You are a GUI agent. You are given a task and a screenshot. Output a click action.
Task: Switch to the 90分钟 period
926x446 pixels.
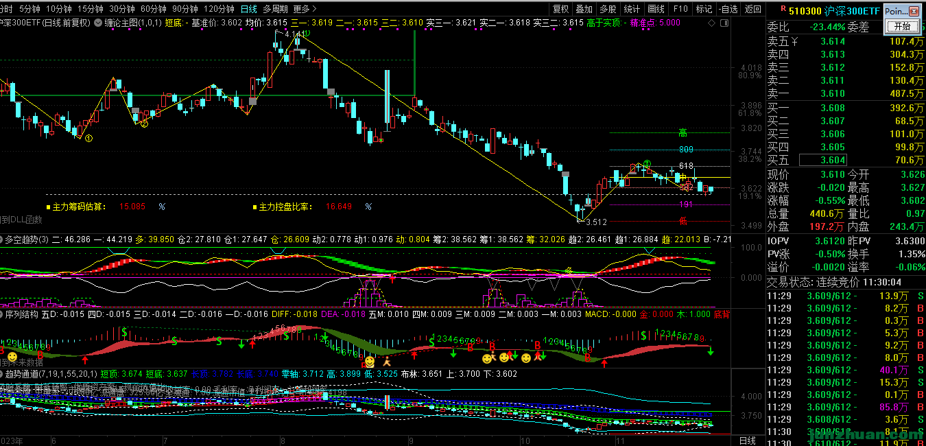click(x=185, y=9)
